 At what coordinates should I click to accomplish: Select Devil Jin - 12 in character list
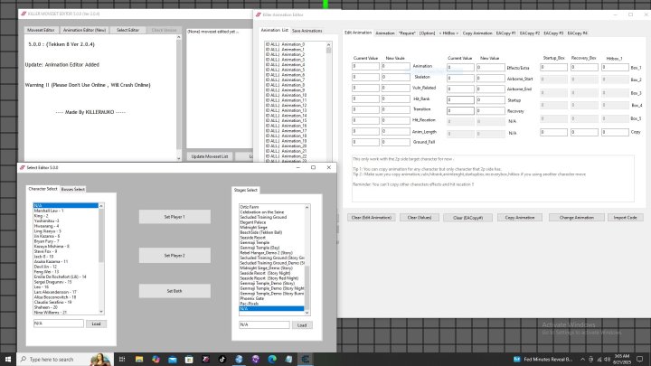point(66,267)
